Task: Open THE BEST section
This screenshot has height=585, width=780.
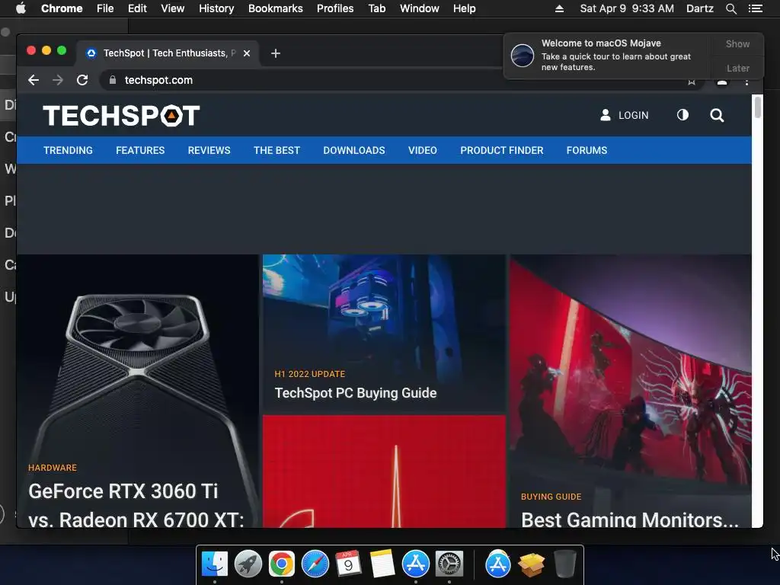Action: pyautogui.click(x=277, y=150)
